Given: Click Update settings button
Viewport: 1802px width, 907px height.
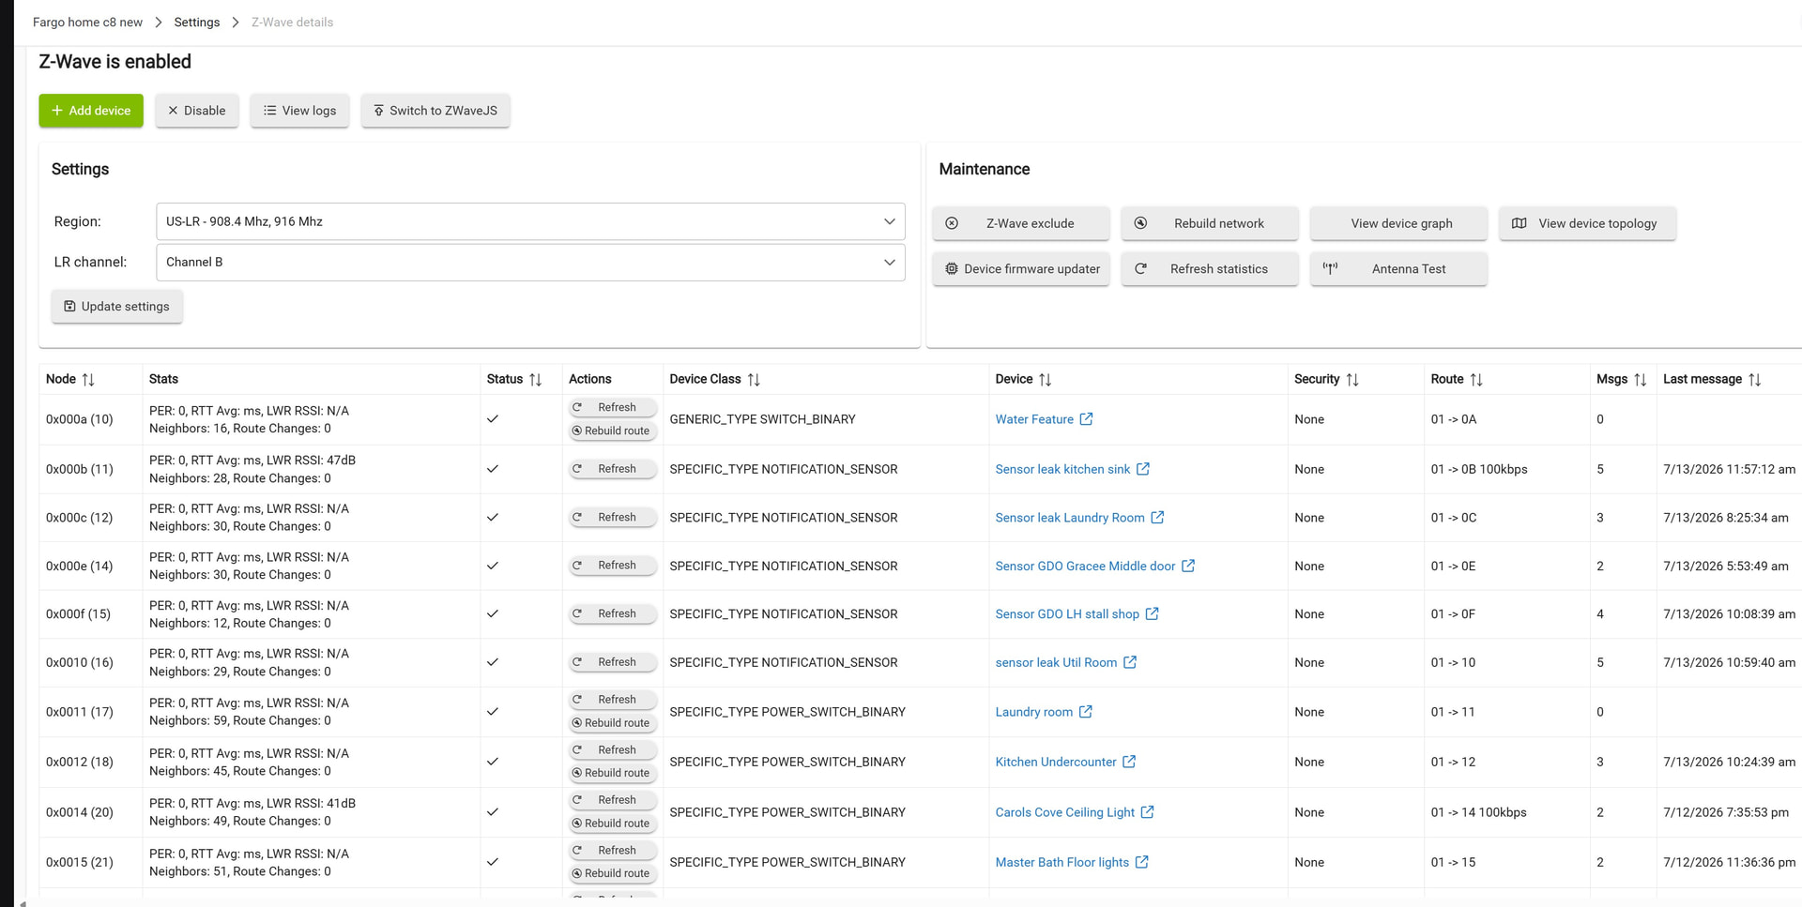Looking at the screenshot, I should [x=117, y=307].
